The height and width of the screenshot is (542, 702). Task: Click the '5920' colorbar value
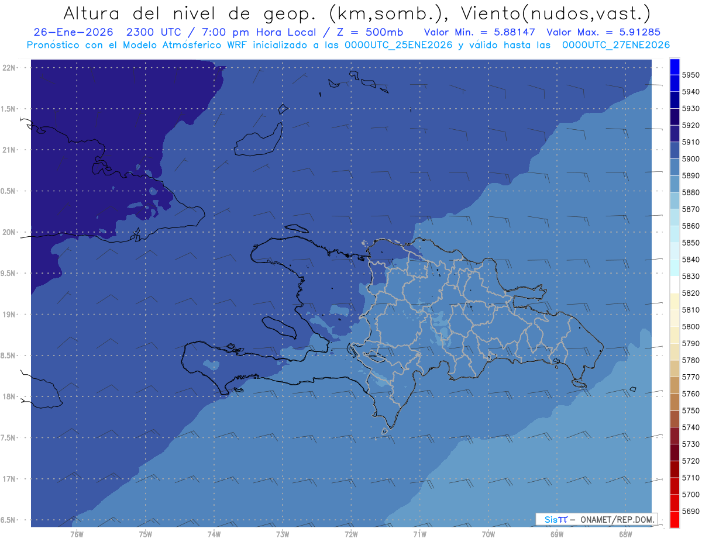(690, 125)
